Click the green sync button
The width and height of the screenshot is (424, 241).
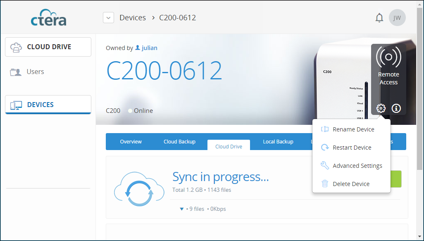(x=396, y=179)
